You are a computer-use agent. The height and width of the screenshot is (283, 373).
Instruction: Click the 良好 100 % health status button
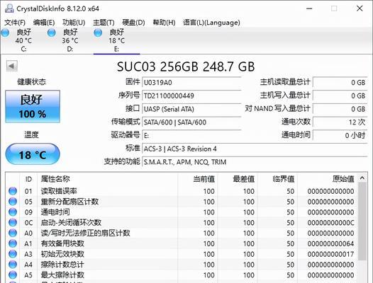click(33, 106)
